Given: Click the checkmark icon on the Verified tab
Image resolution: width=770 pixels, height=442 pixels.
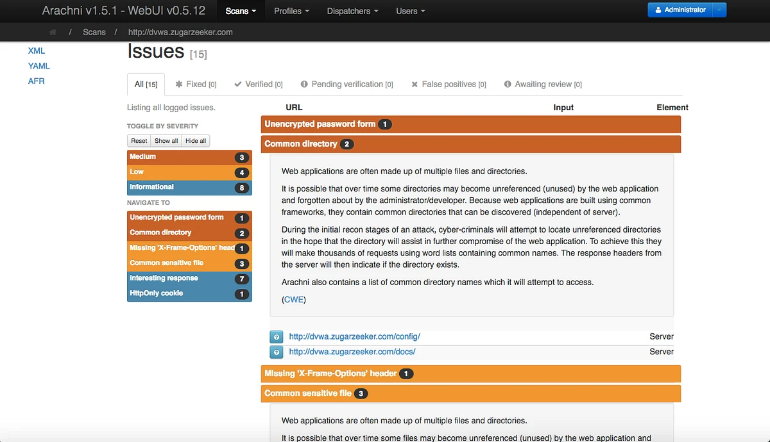Looking at the screenshot, I should [238, 84].
